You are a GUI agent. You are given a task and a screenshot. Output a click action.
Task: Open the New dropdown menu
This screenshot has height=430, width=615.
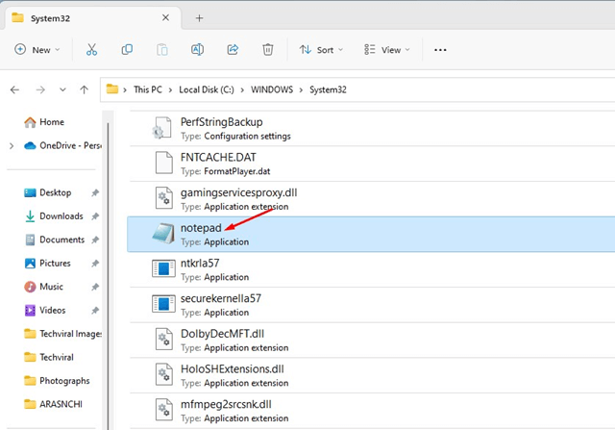[38, 49]
